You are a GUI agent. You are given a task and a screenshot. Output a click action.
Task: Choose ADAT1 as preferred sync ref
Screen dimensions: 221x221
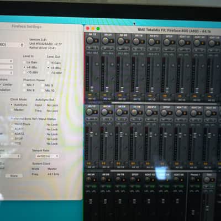(x=13, y=129)
